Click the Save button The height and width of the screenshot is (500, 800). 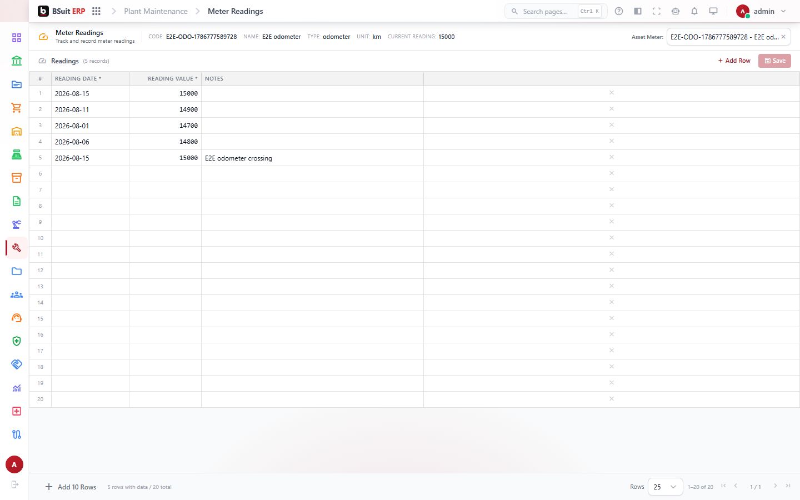(x=774, y=61)
